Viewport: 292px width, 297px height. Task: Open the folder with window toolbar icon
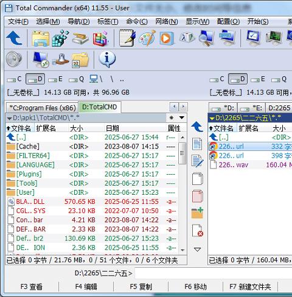click(41, 38)
